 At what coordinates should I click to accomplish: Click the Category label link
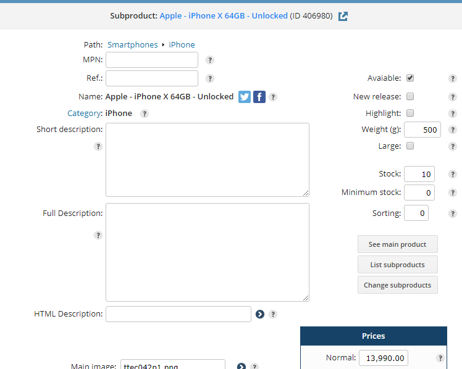tap(84, 114)
